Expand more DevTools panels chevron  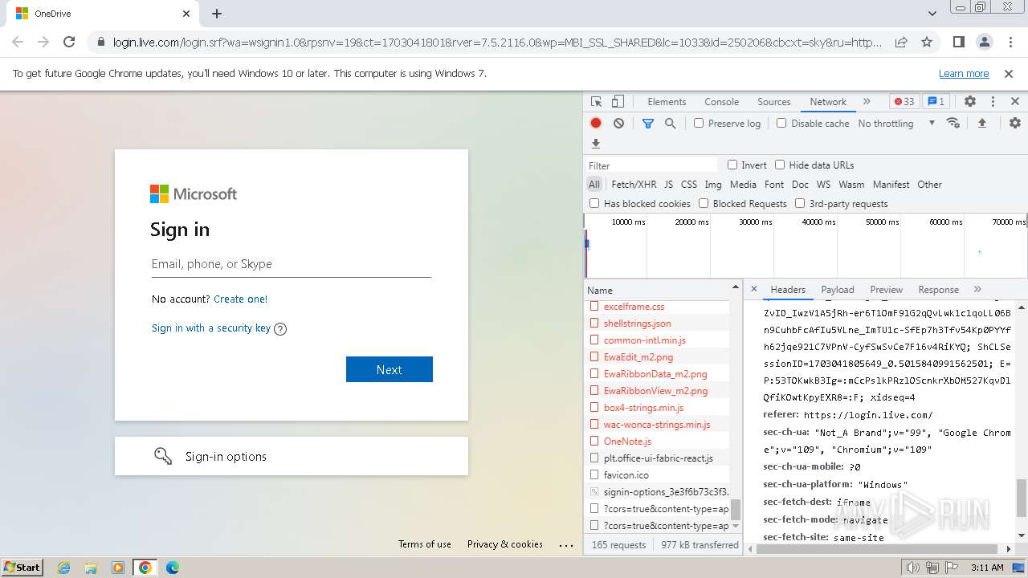coord(867,102)
